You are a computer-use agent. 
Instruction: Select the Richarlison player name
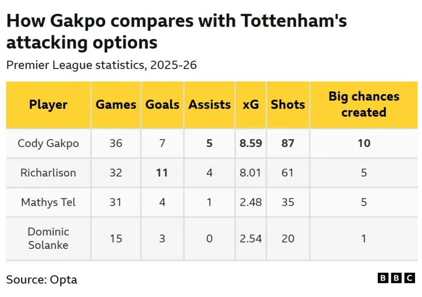pos(48,173)
